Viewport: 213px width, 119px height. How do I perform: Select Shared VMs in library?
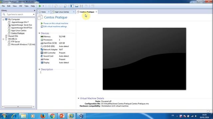coord(13,36)
